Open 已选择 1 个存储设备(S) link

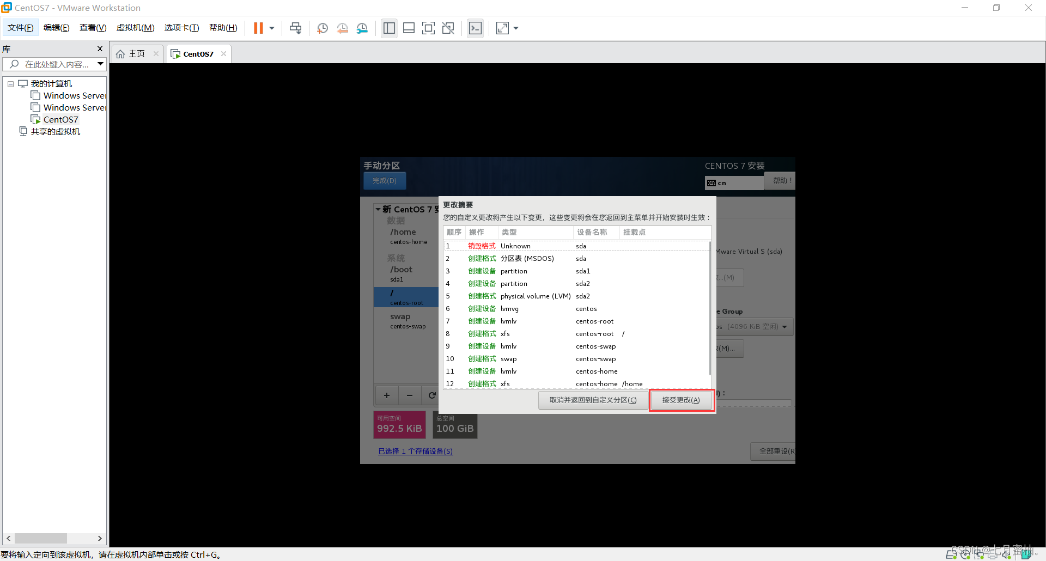pyautogui.click(x=416, y=452)
